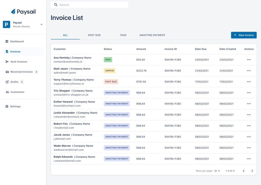Click customer name Ralph Edwards

pyautogui.click(x=63, y=157)
